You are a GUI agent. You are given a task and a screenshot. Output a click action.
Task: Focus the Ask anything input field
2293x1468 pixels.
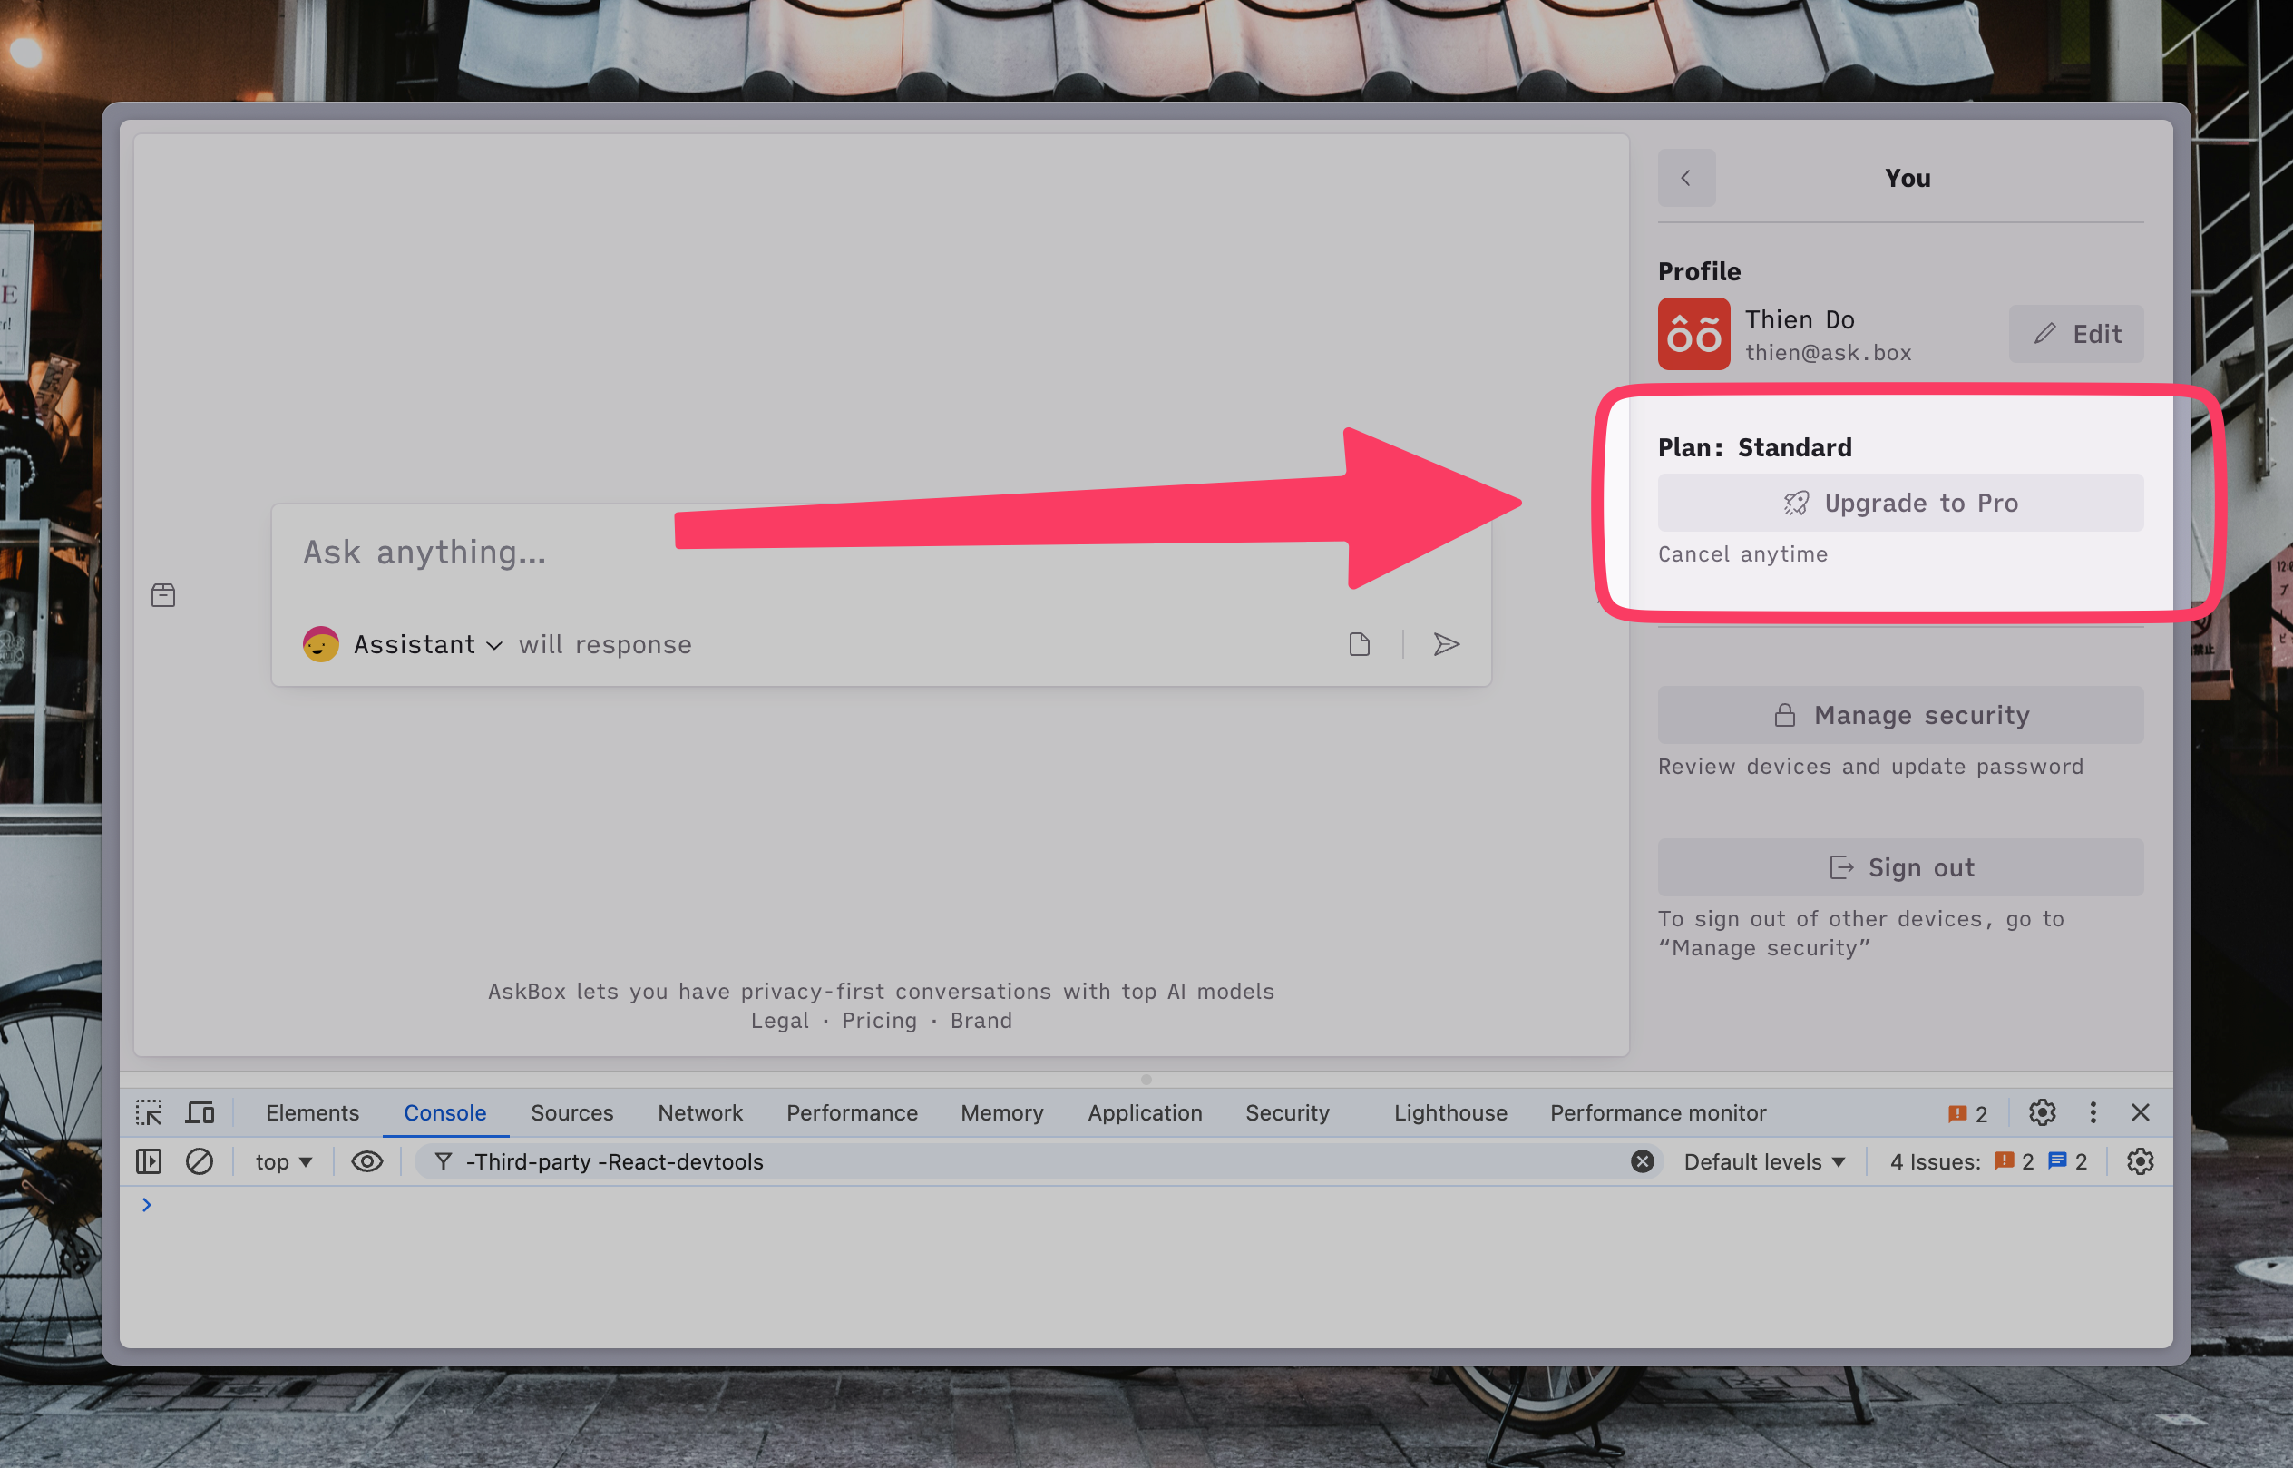click(x=881, y=553)
